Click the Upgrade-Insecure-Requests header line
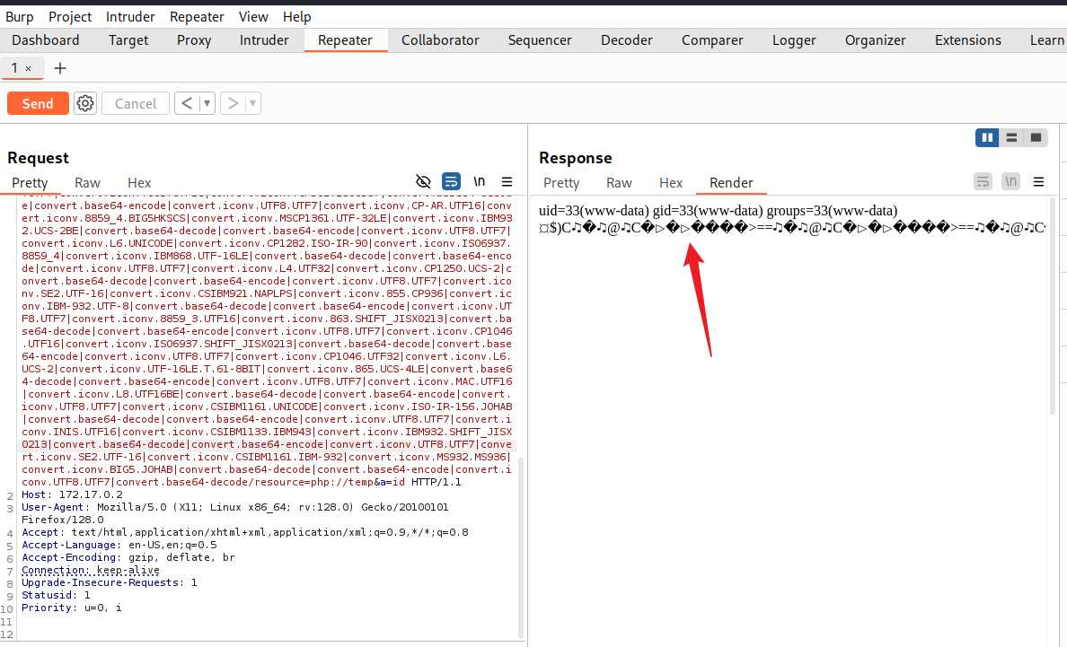Screen dimensions: 1067x647 [109, 582]
